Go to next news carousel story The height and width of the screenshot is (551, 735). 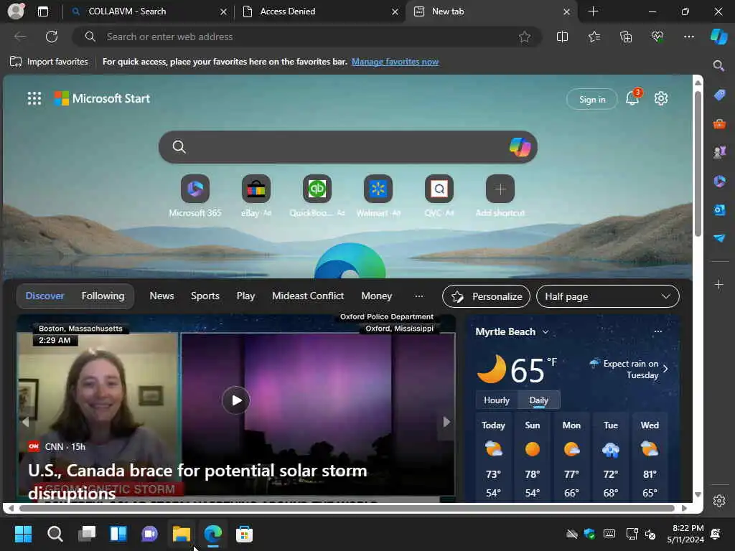(446, 422)
